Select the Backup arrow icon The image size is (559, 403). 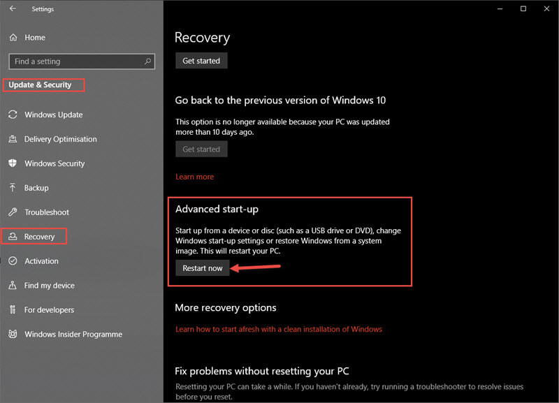pyautogui.click(x=13, y=187)
